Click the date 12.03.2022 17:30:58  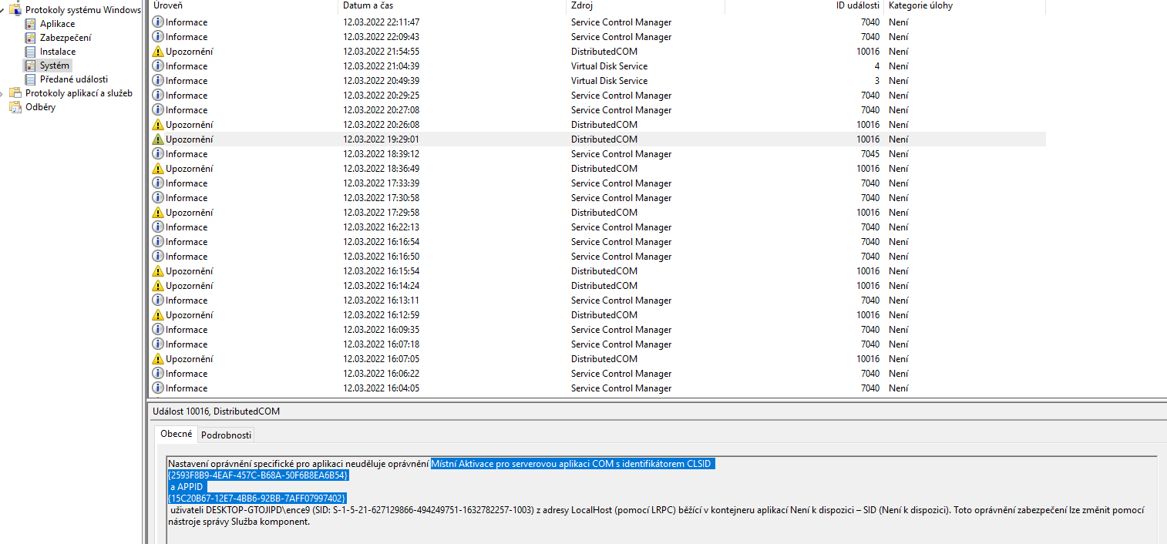[x=382, y=198]
